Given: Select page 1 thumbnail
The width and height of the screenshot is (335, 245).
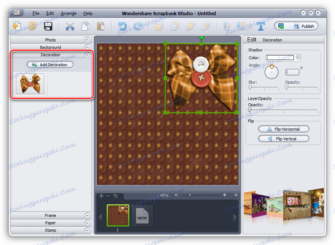Looking at the screenshot, I should 118,215.
